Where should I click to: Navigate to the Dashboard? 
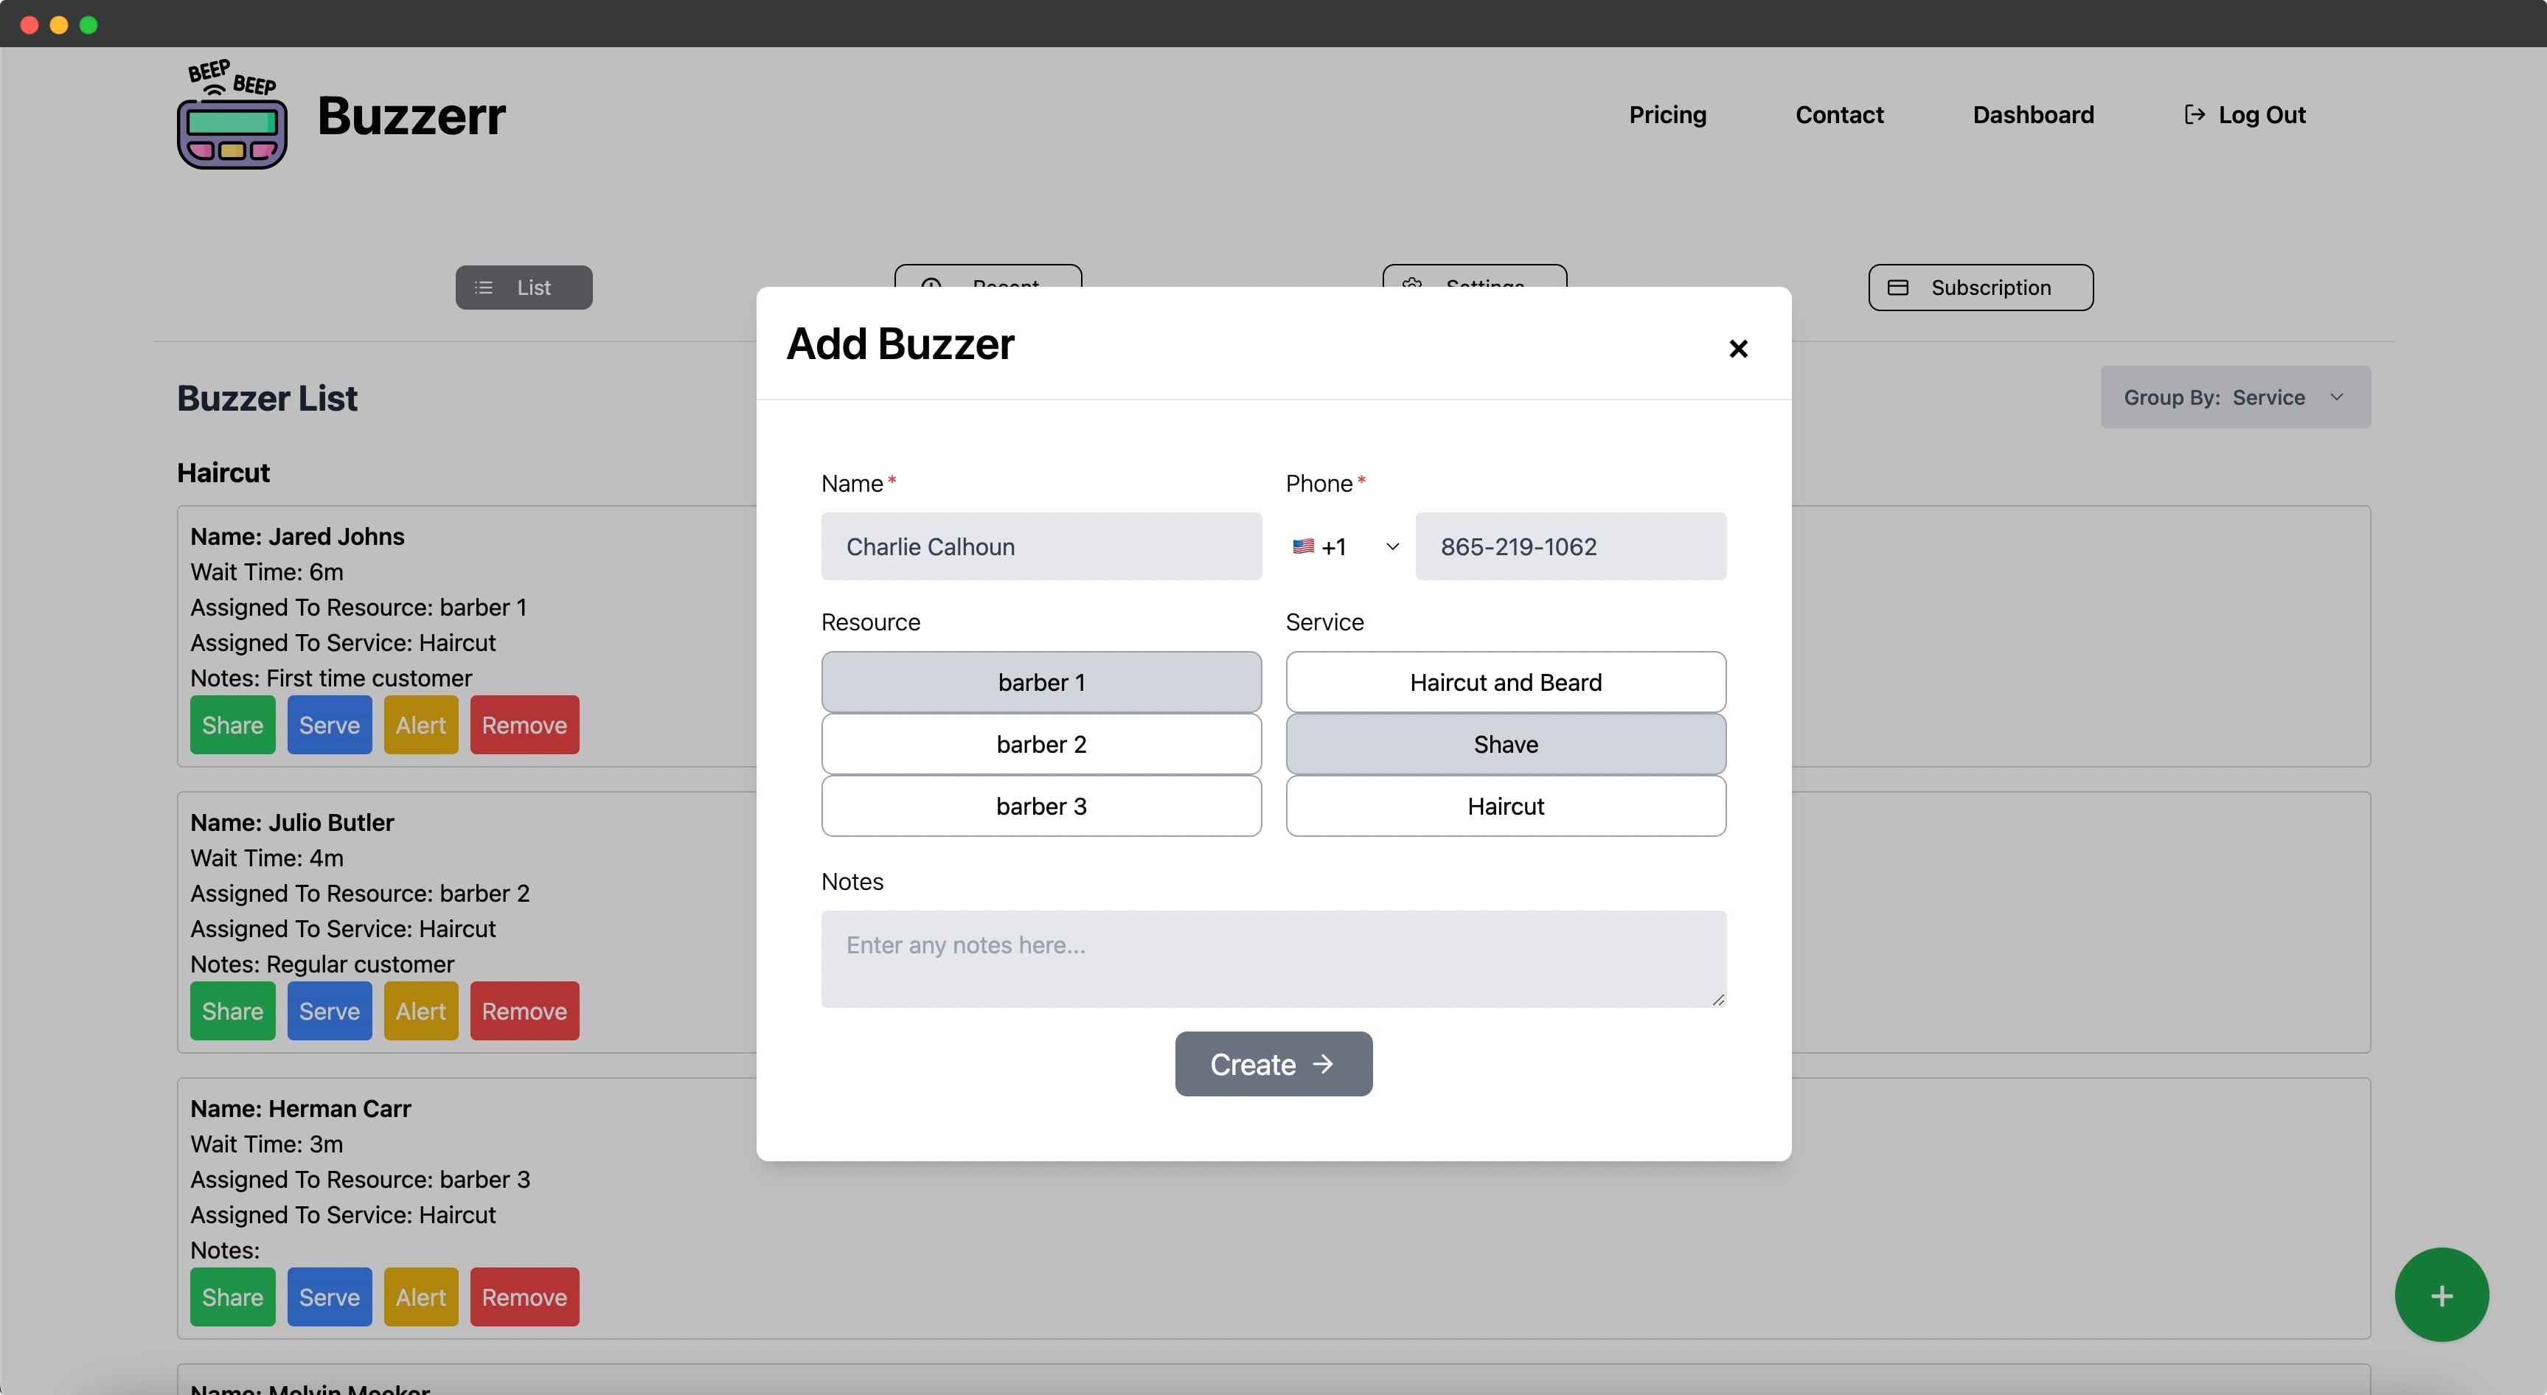[x=2033, y=114]
